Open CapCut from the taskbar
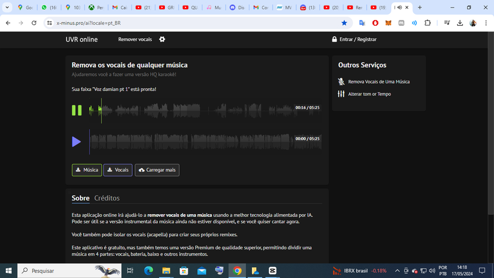 point(272,271)
